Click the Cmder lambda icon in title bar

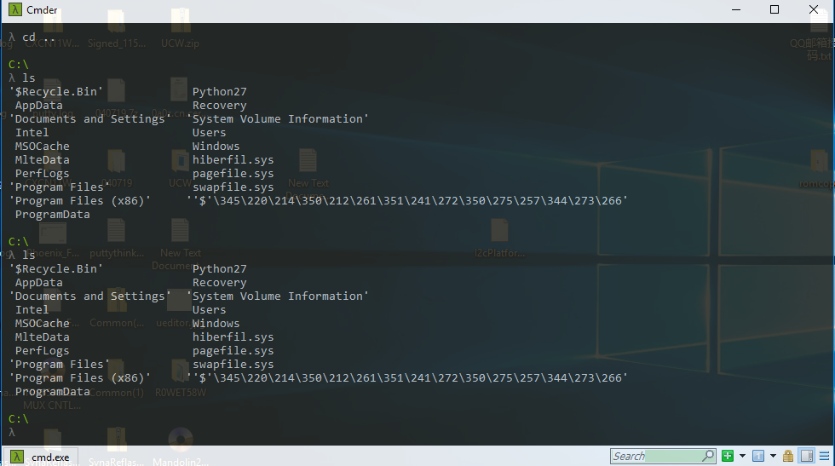[14, 10]
